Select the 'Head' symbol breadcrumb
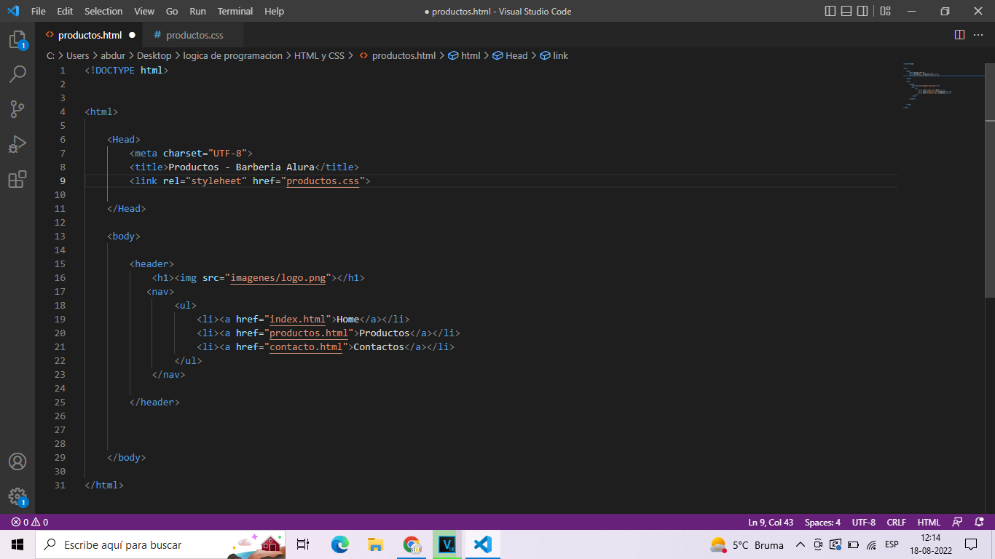The width and height of the screenshot is (995, 559). pos(510,55)
